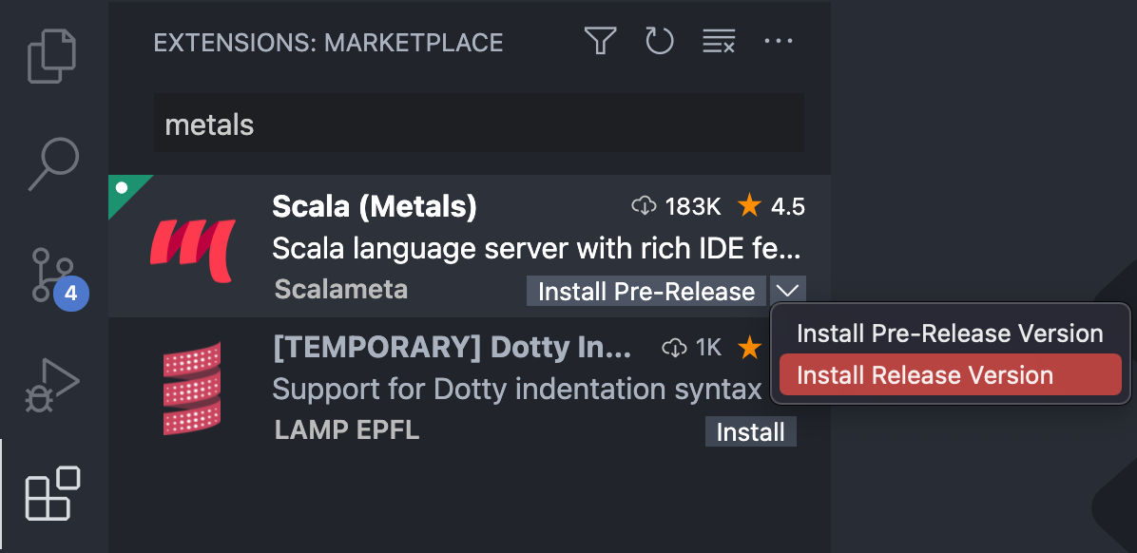Image resolution: width=1137 pixels, height=553 pixels.
Task: Click Install Pre-Release for Scala (Metals)
Action: point(646,291)
